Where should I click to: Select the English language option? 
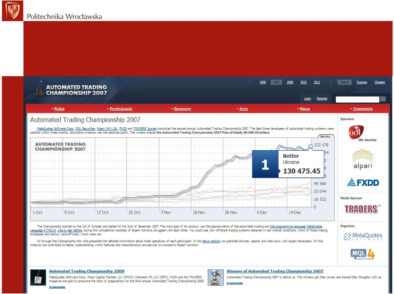344,82
